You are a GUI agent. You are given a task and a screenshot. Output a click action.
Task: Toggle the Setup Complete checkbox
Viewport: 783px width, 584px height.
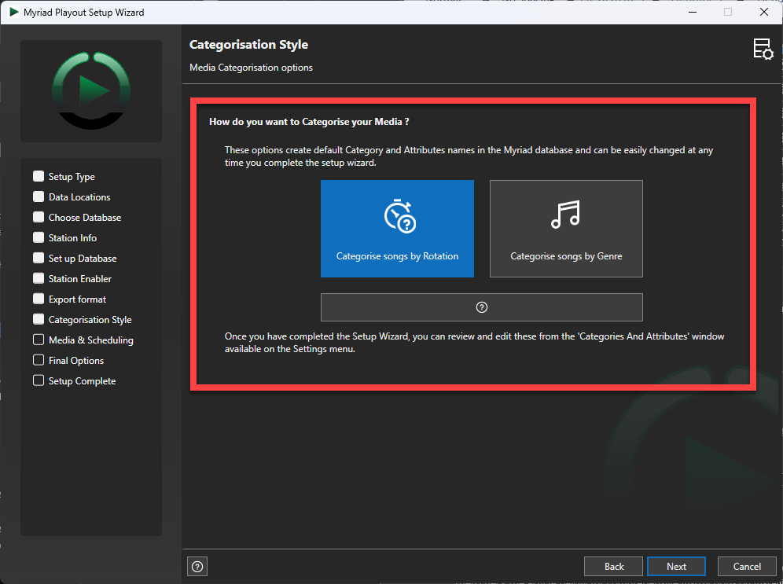pos(39,381)
